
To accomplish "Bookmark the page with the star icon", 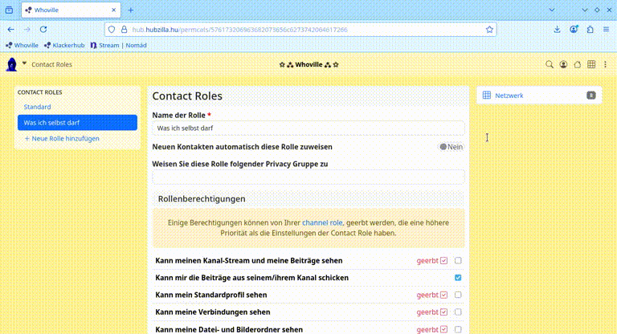I will click(489, 29).
